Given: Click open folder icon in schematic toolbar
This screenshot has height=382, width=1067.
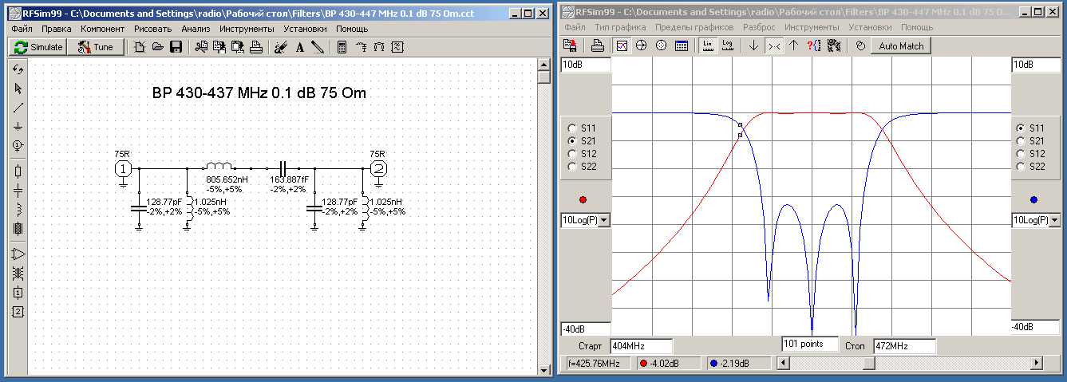Looking at the screenshot, I should 157,47.
